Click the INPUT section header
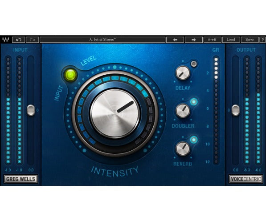Image resolution: width=266 pixels, height=221 pixels. [x=20, y=50]
